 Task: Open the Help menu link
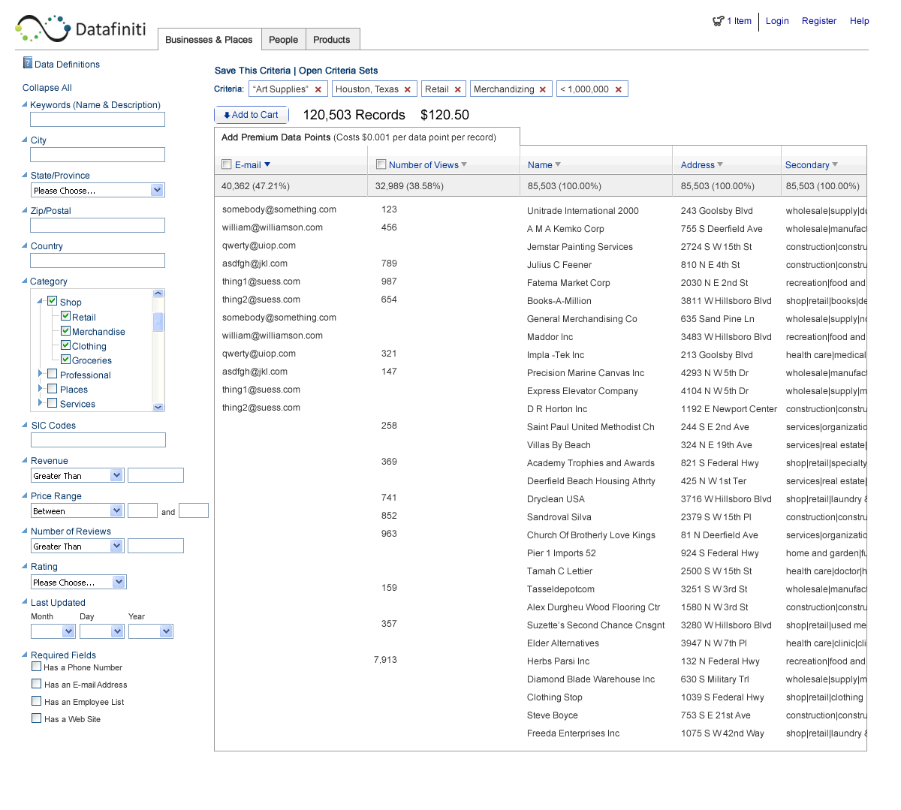point(860,21)
